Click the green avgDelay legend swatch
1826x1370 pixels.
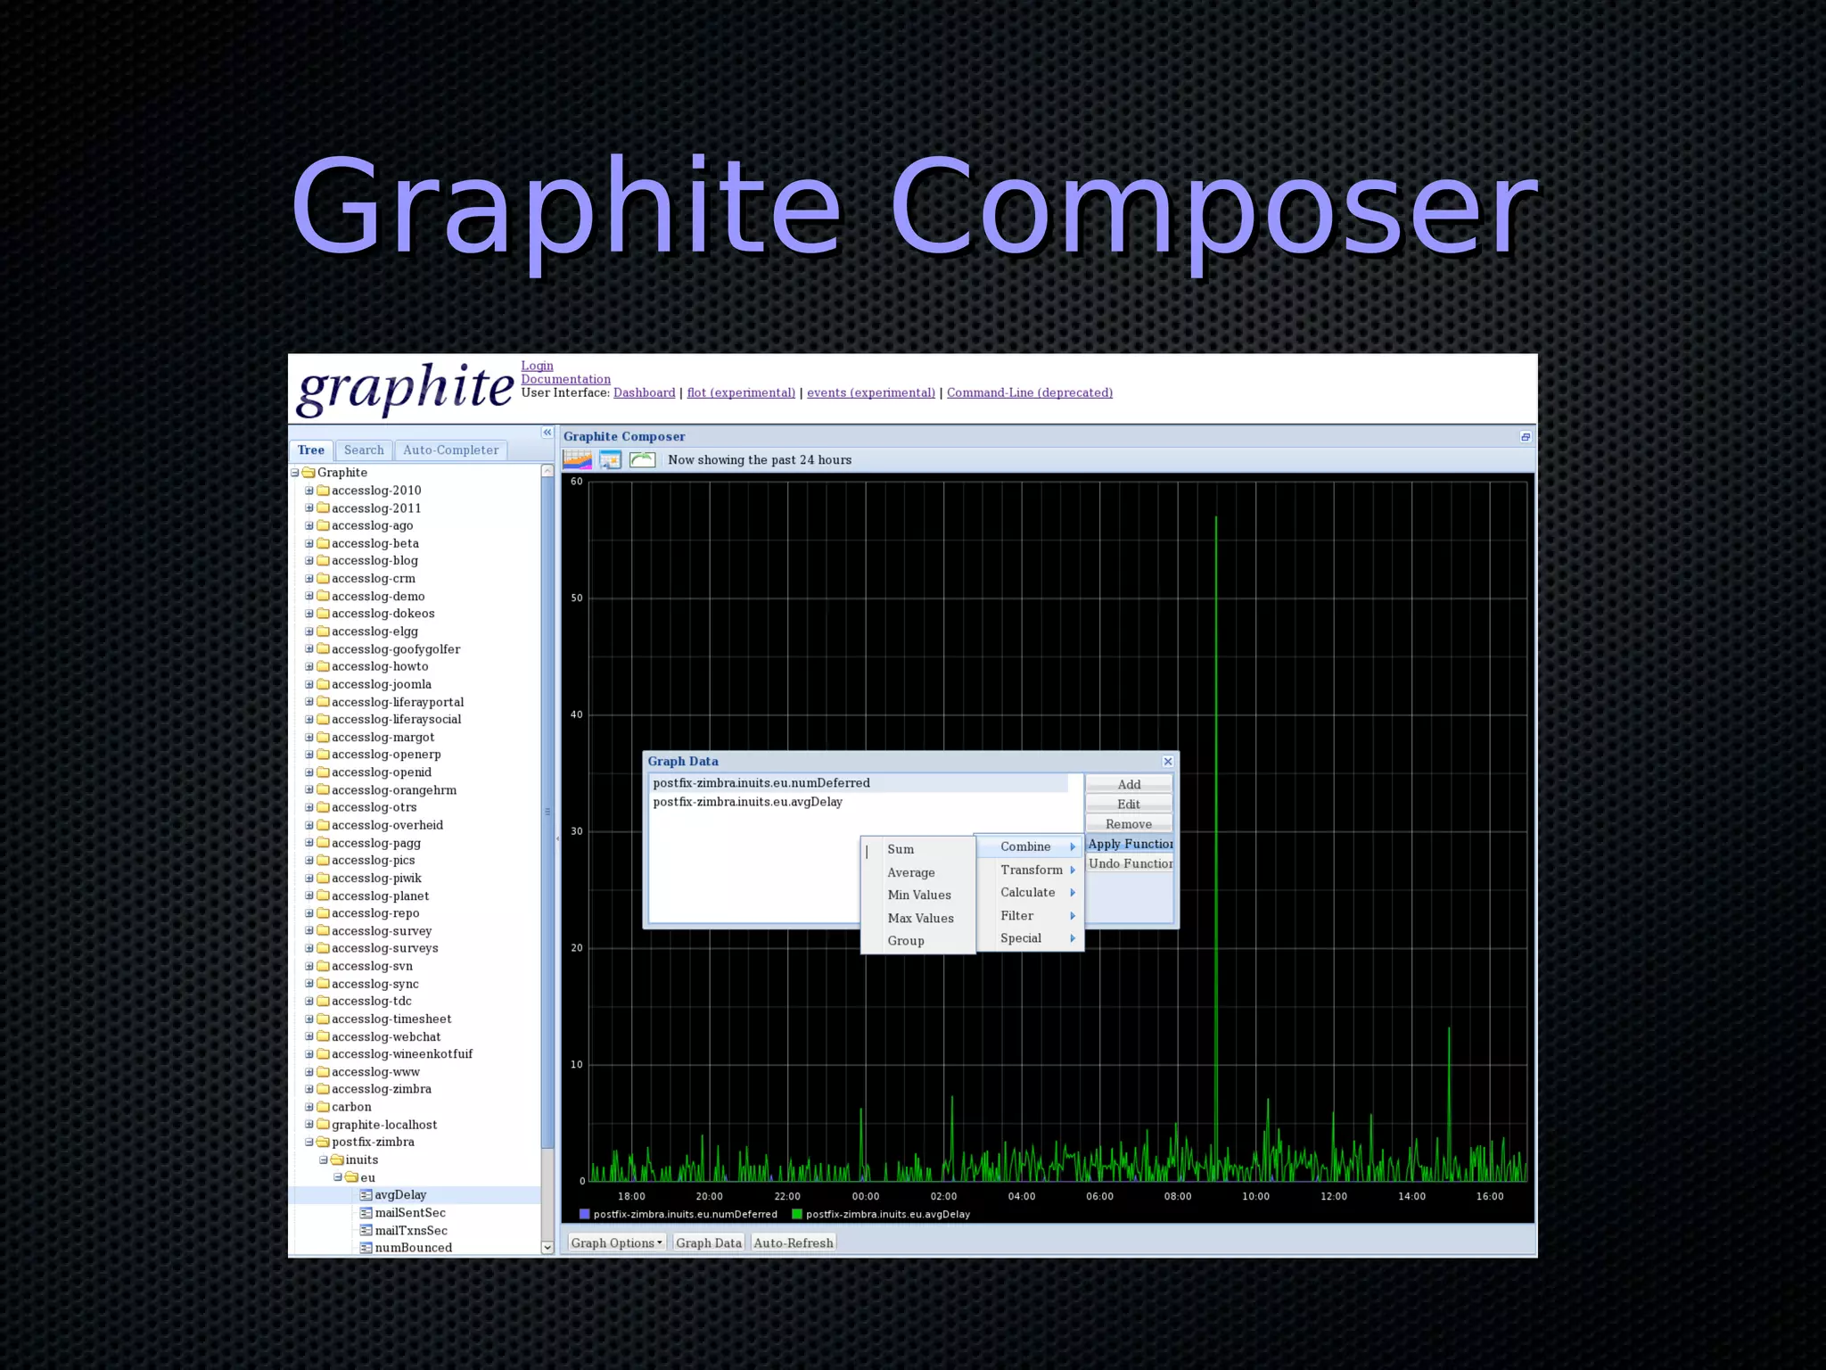pos(797,1214)
